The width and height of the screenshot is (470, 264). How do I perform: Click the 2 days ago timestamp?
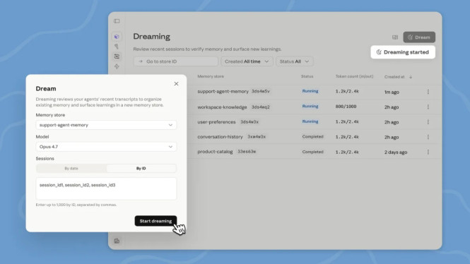pos(396,152)
